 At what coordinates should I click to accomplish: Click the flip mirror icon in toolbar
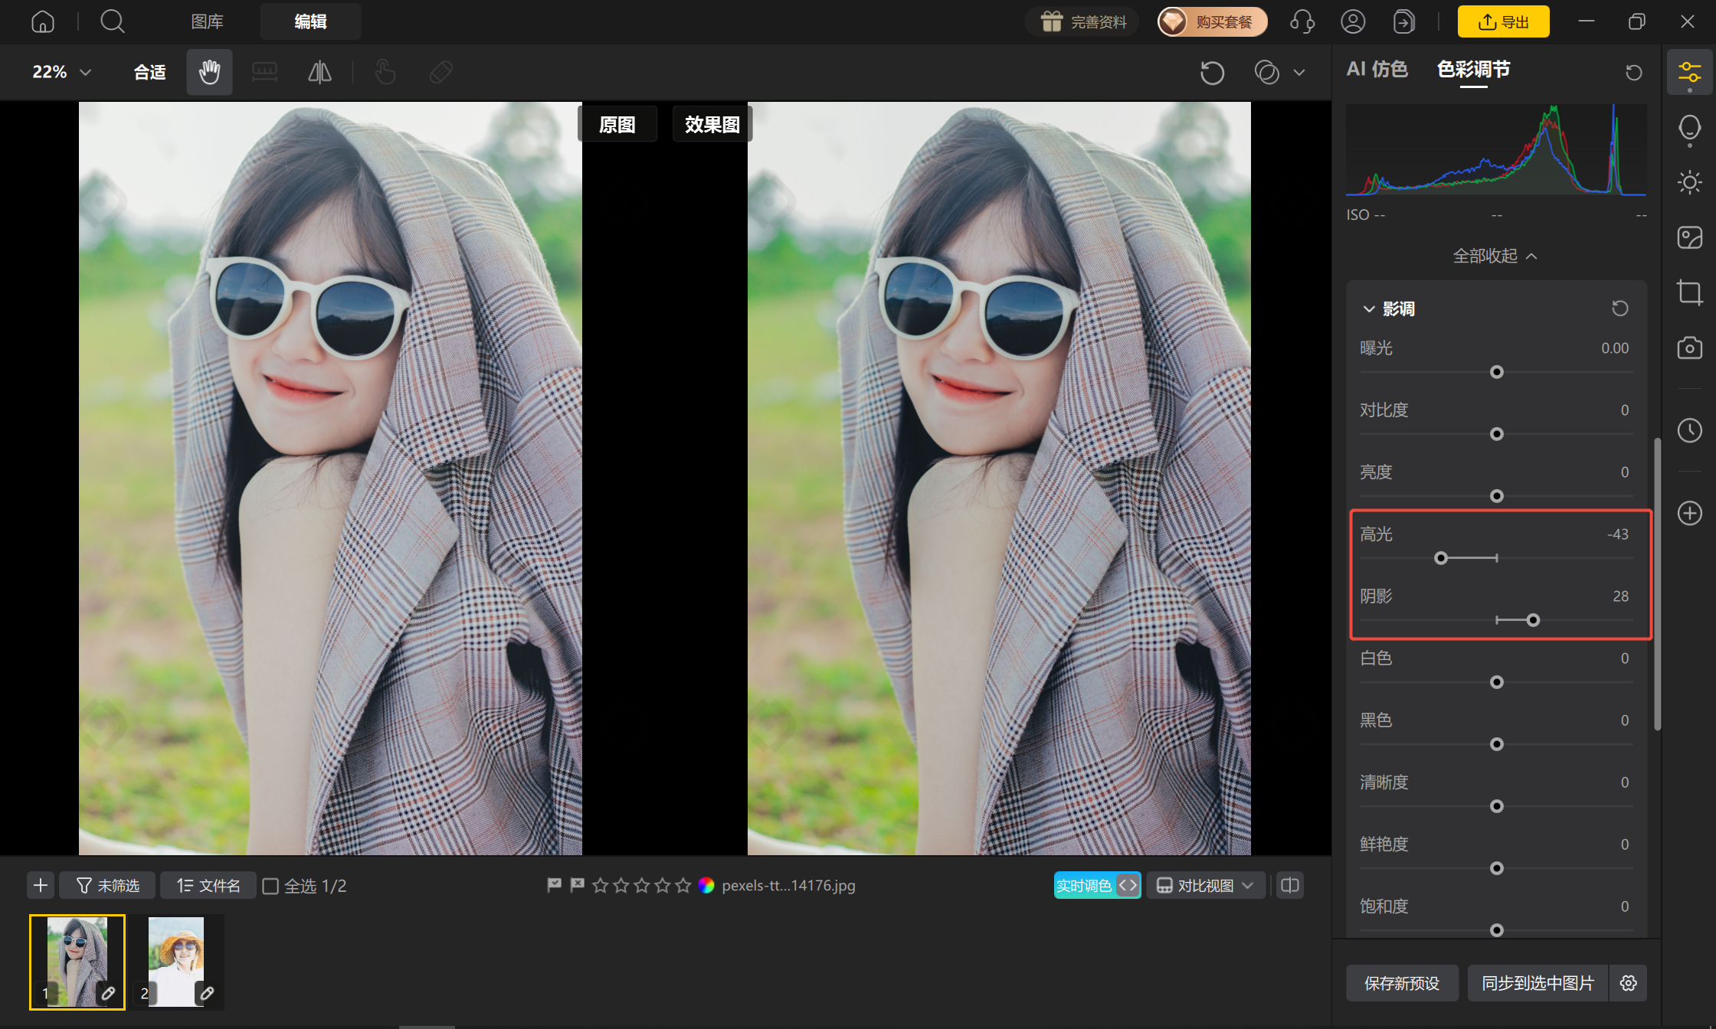(x=319, y=72)
